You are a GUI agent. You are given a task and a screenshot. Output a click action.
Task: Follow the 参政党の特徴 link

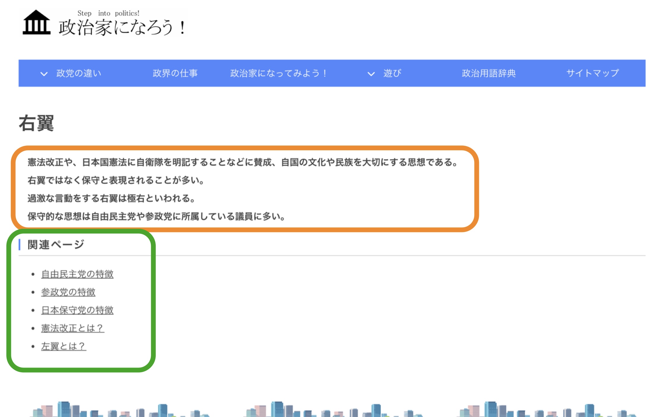pyautogui.click(x=68, y=292)
